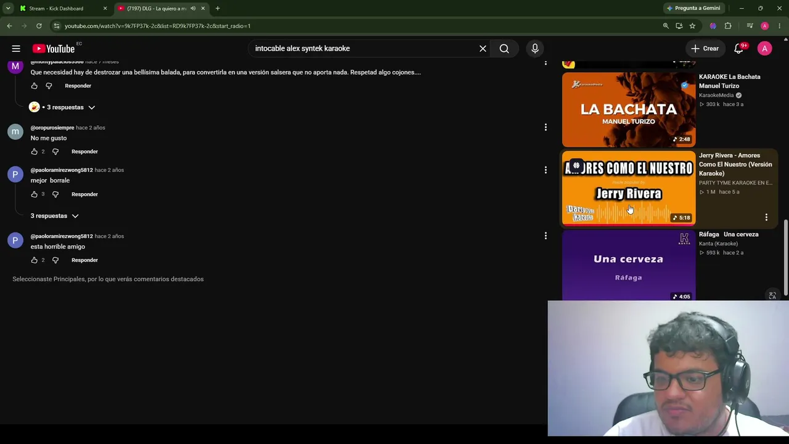Click Pregunta a Gemini button
789x444 pixels.
point(693,9)
